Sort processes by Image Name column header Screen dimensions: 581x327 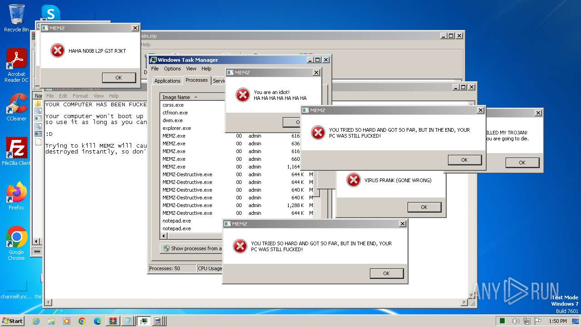pyautogui.click(x=192, y=97)
